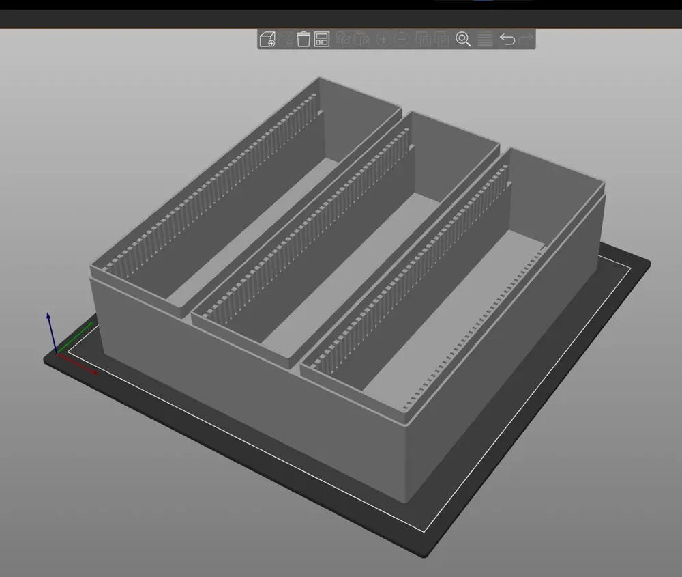Click the Redo arrow icon
This screenshot has height=577, width=682.
pos(526,39)
